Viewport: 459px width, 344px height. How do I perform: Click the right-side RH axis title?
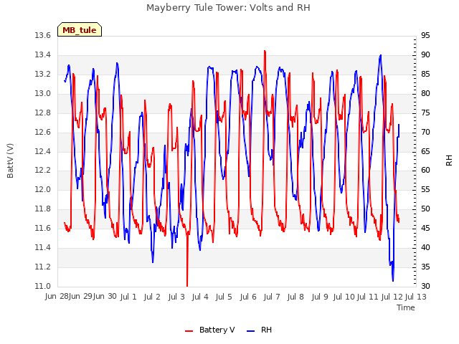[449, 161]
